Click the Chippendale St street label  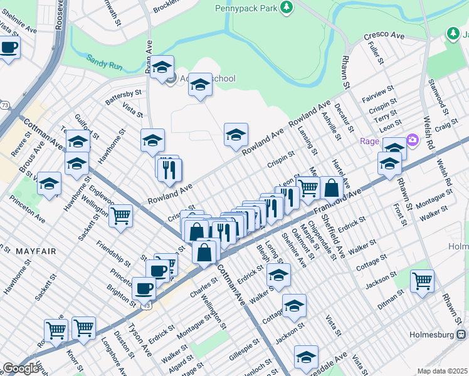tap(322, 240)
